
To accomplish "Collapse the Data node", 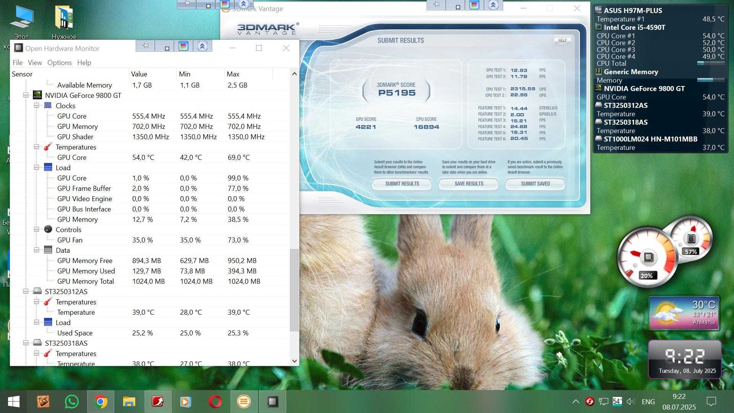I will [36, 250].
